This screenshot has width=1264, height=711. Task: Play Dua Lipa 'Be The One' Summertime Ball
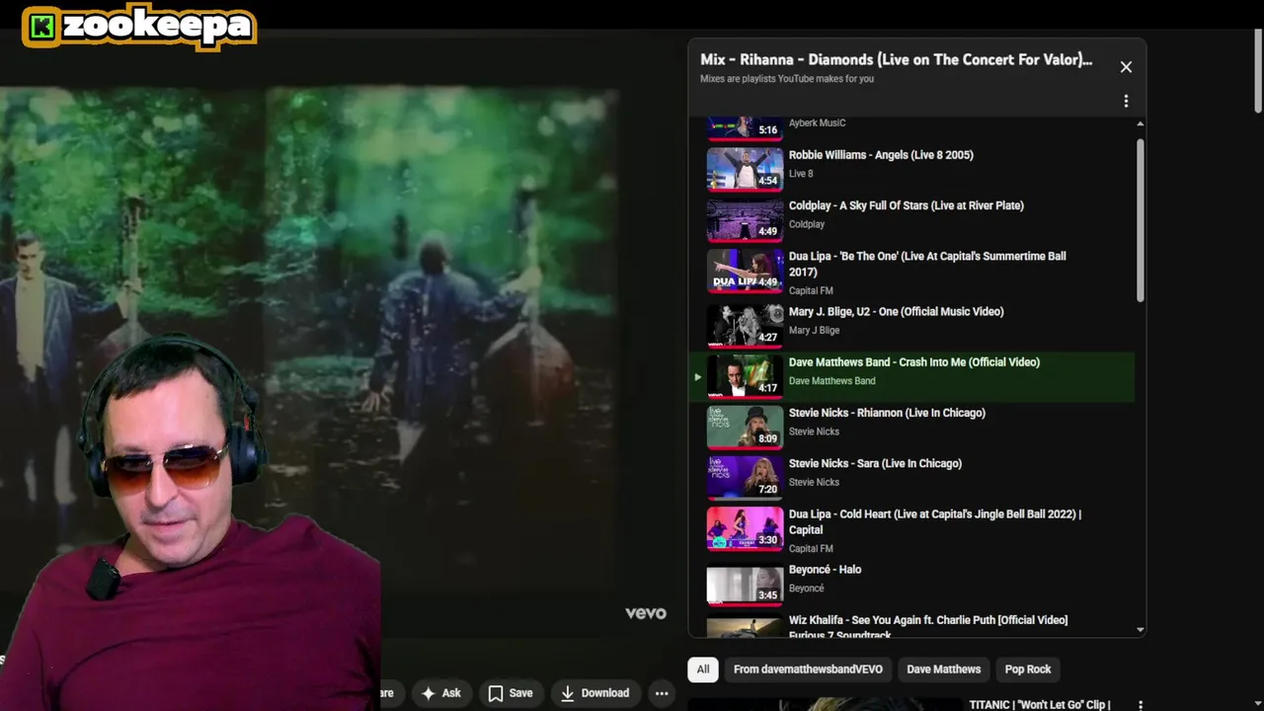point(927,264)
